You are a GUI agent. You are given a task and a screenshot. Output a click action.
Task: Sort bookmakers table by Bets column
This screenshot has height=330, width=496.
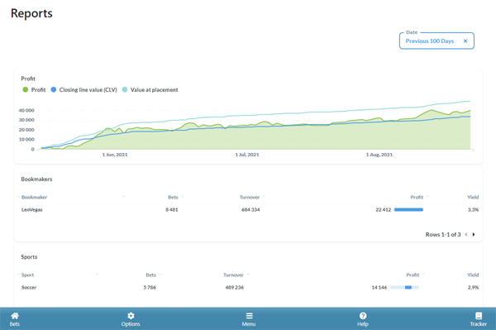pos(173,197)
